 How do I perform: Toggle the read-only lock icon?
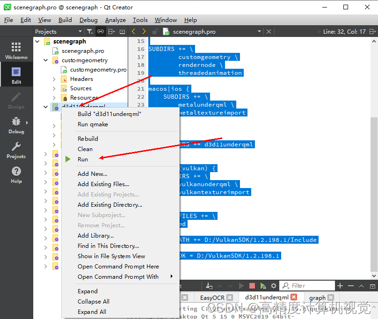(x=155, y=31)
